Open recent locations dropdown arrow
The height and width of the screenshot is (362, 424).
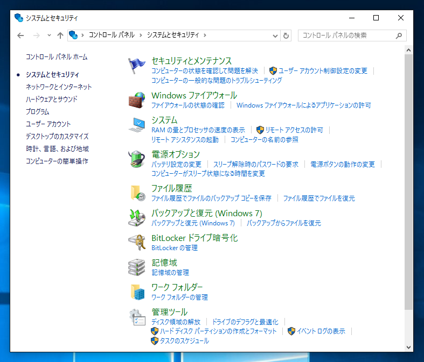pos(49,36)
